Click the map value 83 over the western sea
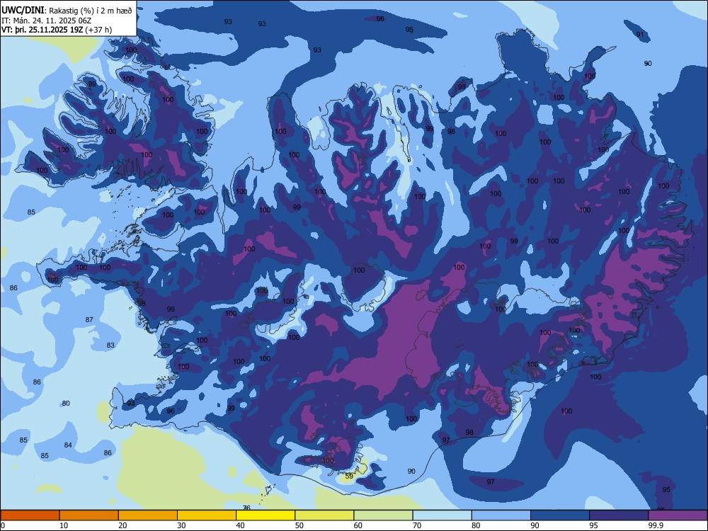The height and width of the screenshot is (531, 708). pyautogui.click(x=110, y=345)
